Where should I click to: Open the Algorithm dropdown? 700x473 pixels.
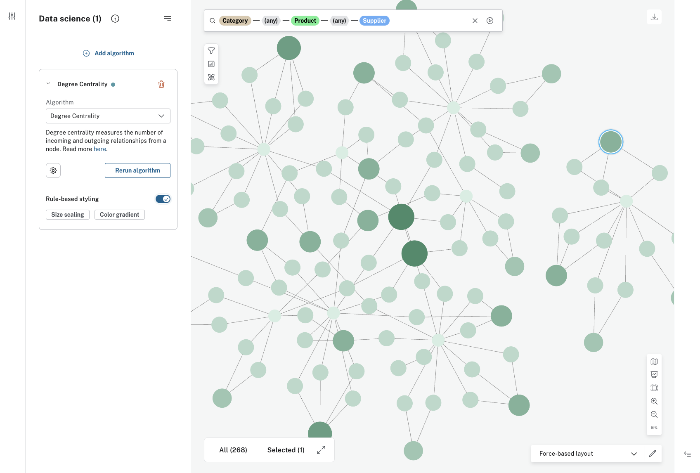108,116
